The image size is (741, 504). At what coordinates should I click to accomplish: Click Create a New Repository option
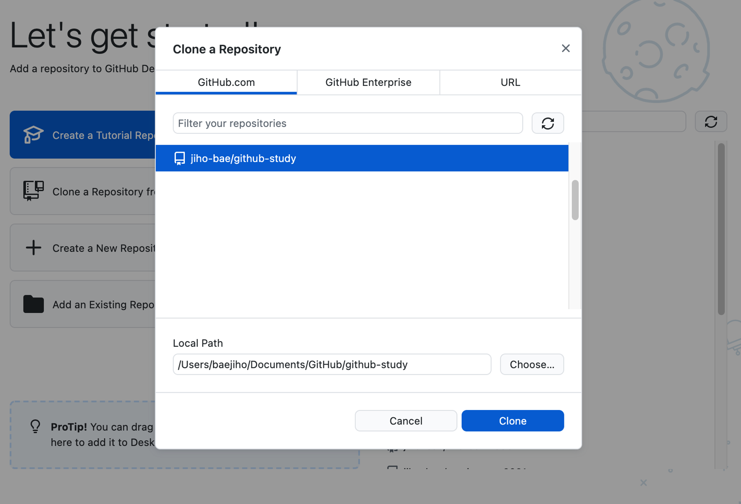[x=83, y=248]
